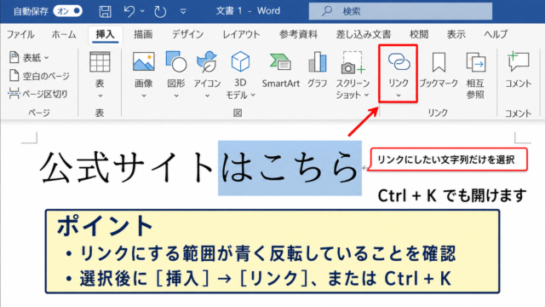Viewport: 545px width, 307px height.
Task: Expand the リンク dropdown chevron
Action: (x=399, y=96)
